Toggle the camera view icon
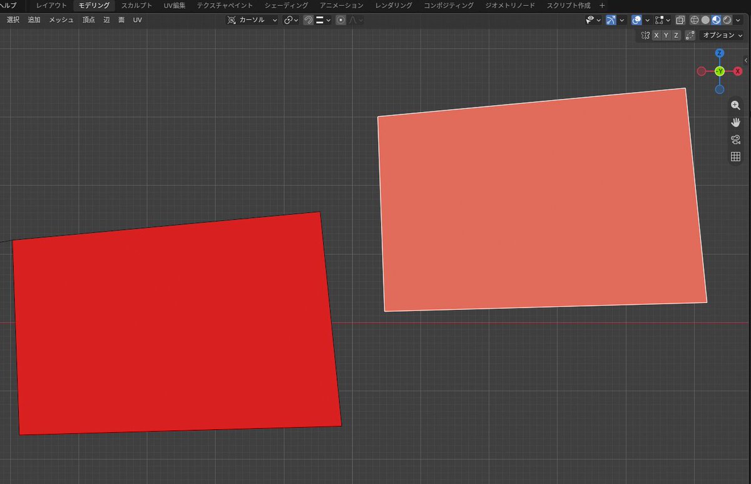 click(735, 139)
